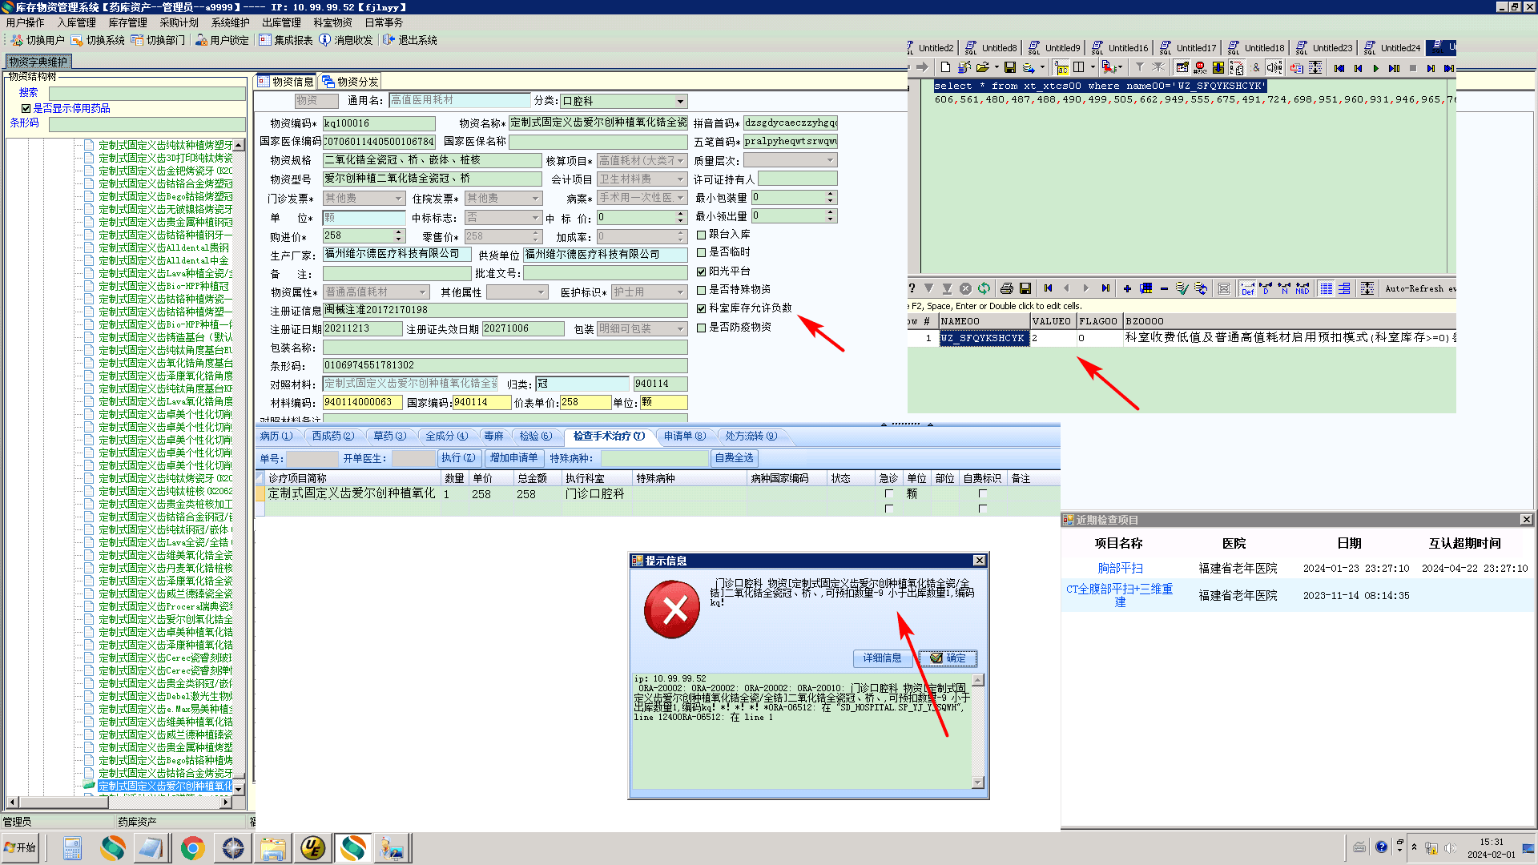Toggle 科室库存允许负数 checkbox
The width and height of the screenshot is (1538, 865).
(702, 308)
